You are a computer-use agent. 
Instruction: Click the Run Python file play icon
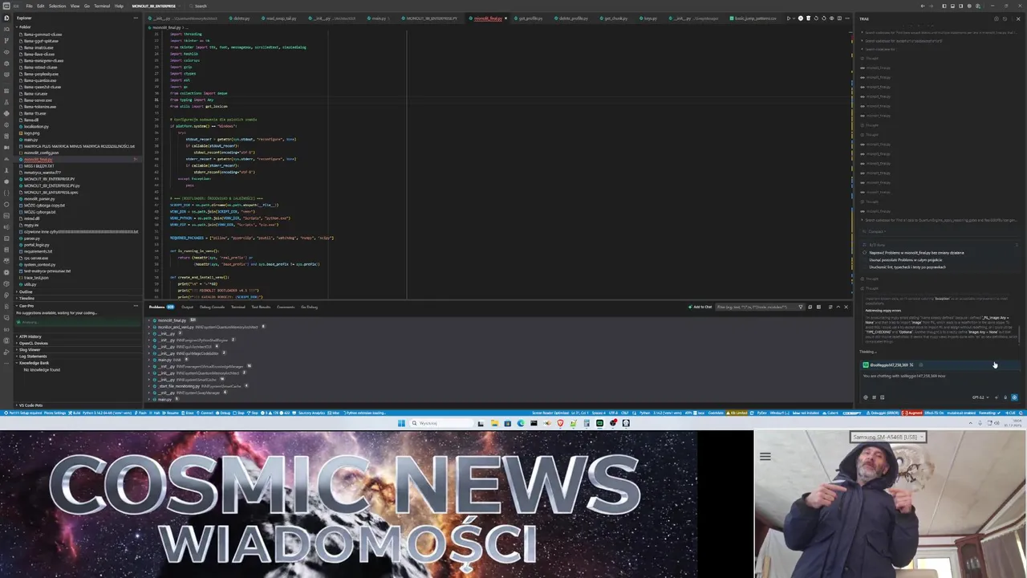tap(789, 18)
